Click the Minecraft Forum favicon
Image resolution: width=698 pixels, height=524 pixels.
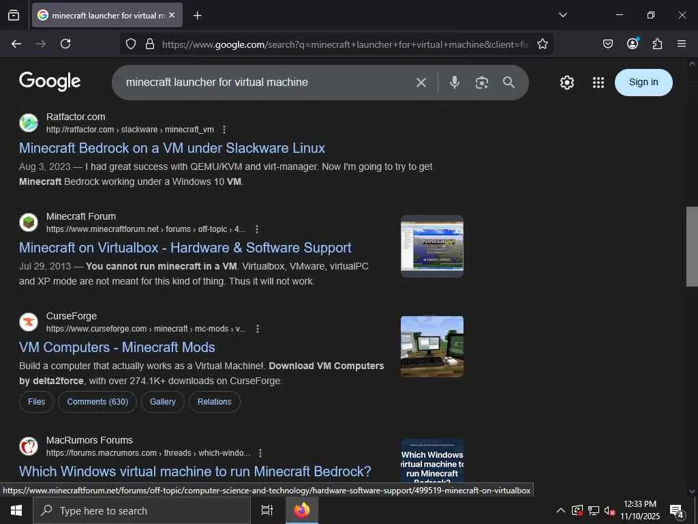tap(29, 222)
